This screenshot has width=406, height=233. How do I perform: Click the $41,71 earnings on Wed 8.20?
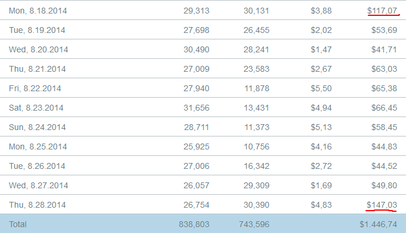click(x=384, y=49)
